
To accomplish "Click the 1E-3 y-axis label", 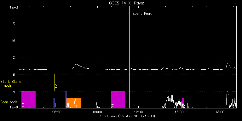I will click(14, 7).
